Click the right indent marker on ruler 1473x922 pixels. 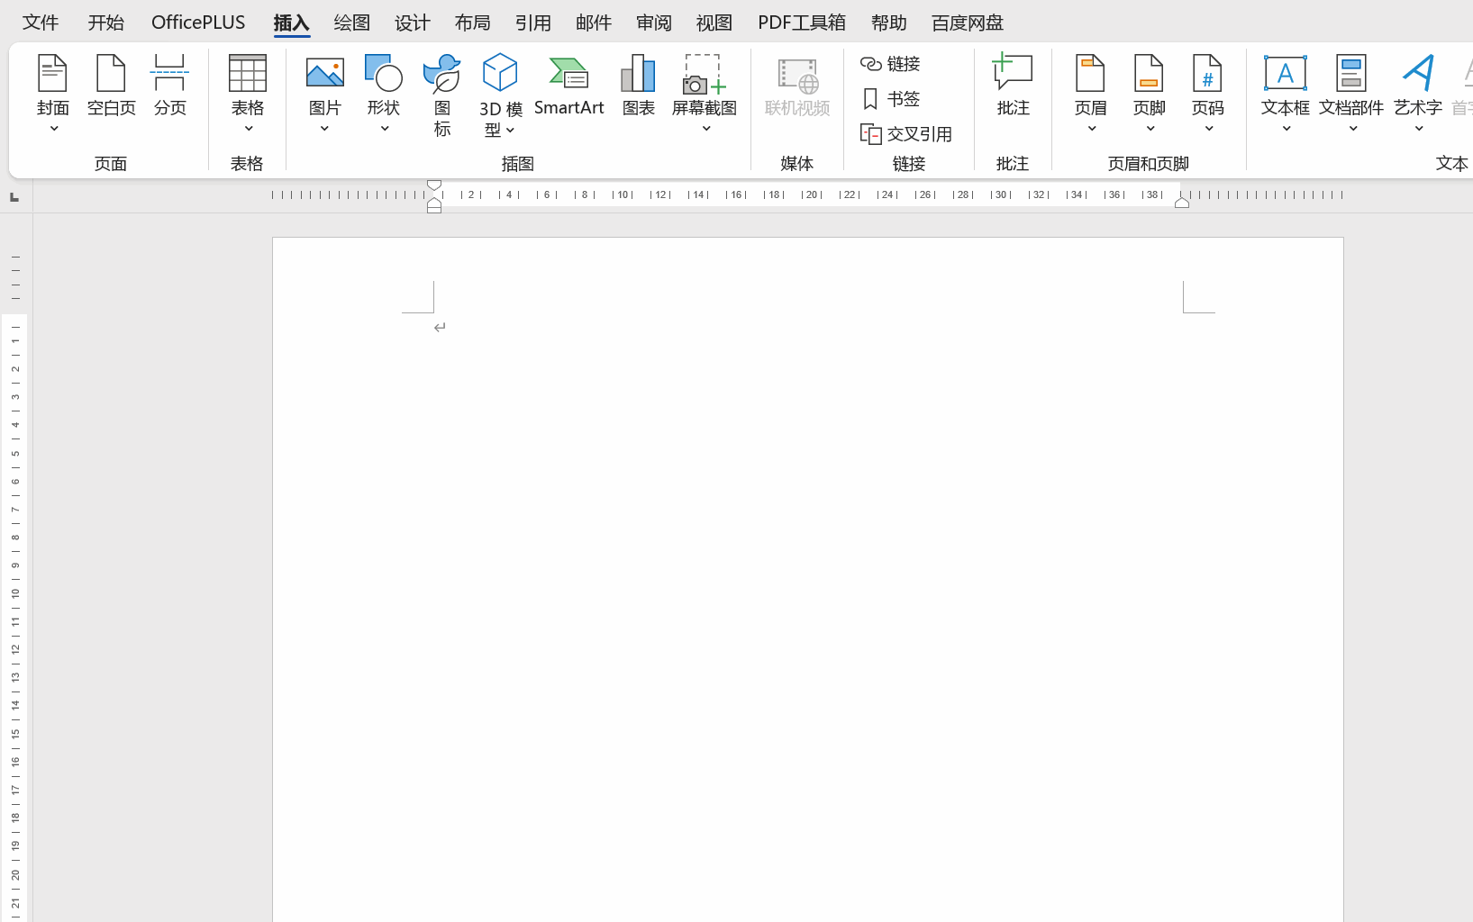click(x=1181, y=203)
